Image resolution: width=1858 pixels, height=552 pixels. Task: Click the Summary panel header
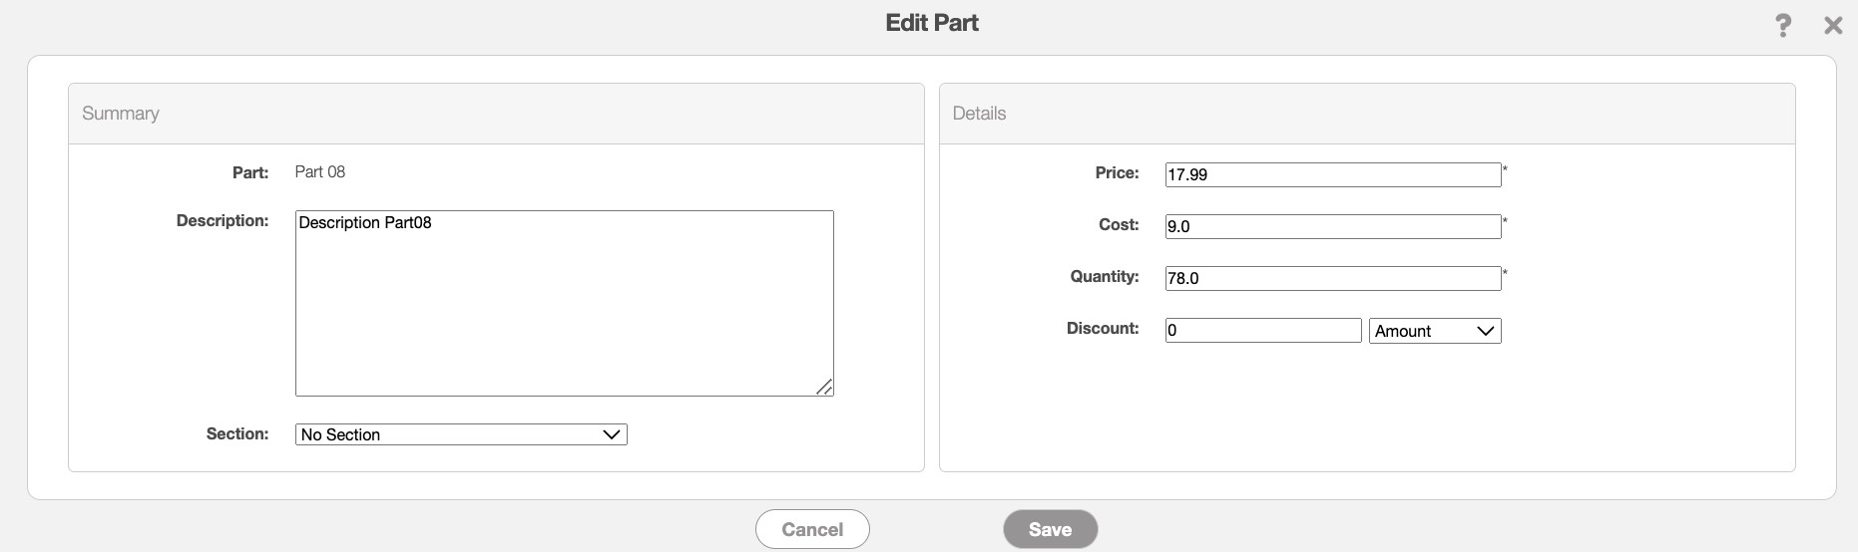click(x=121, y=114)
